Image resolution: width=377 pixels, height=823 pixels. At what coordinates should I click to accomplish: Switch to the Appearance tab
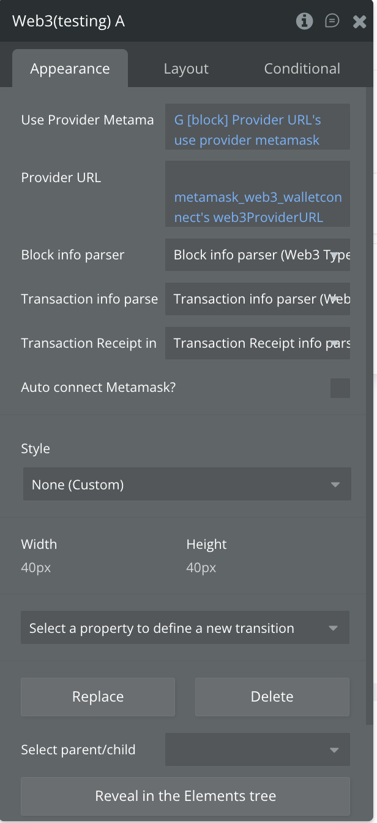pyautogui.click(x=70, y=69)
